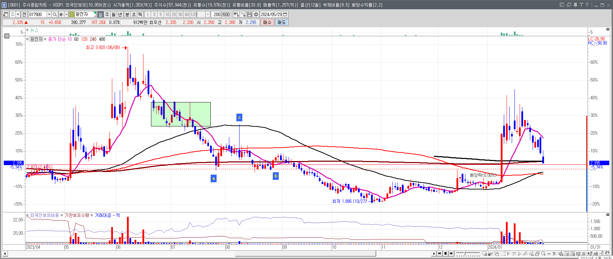Select the text T drawing tool
Screen dimensions: 613x259
554,254
